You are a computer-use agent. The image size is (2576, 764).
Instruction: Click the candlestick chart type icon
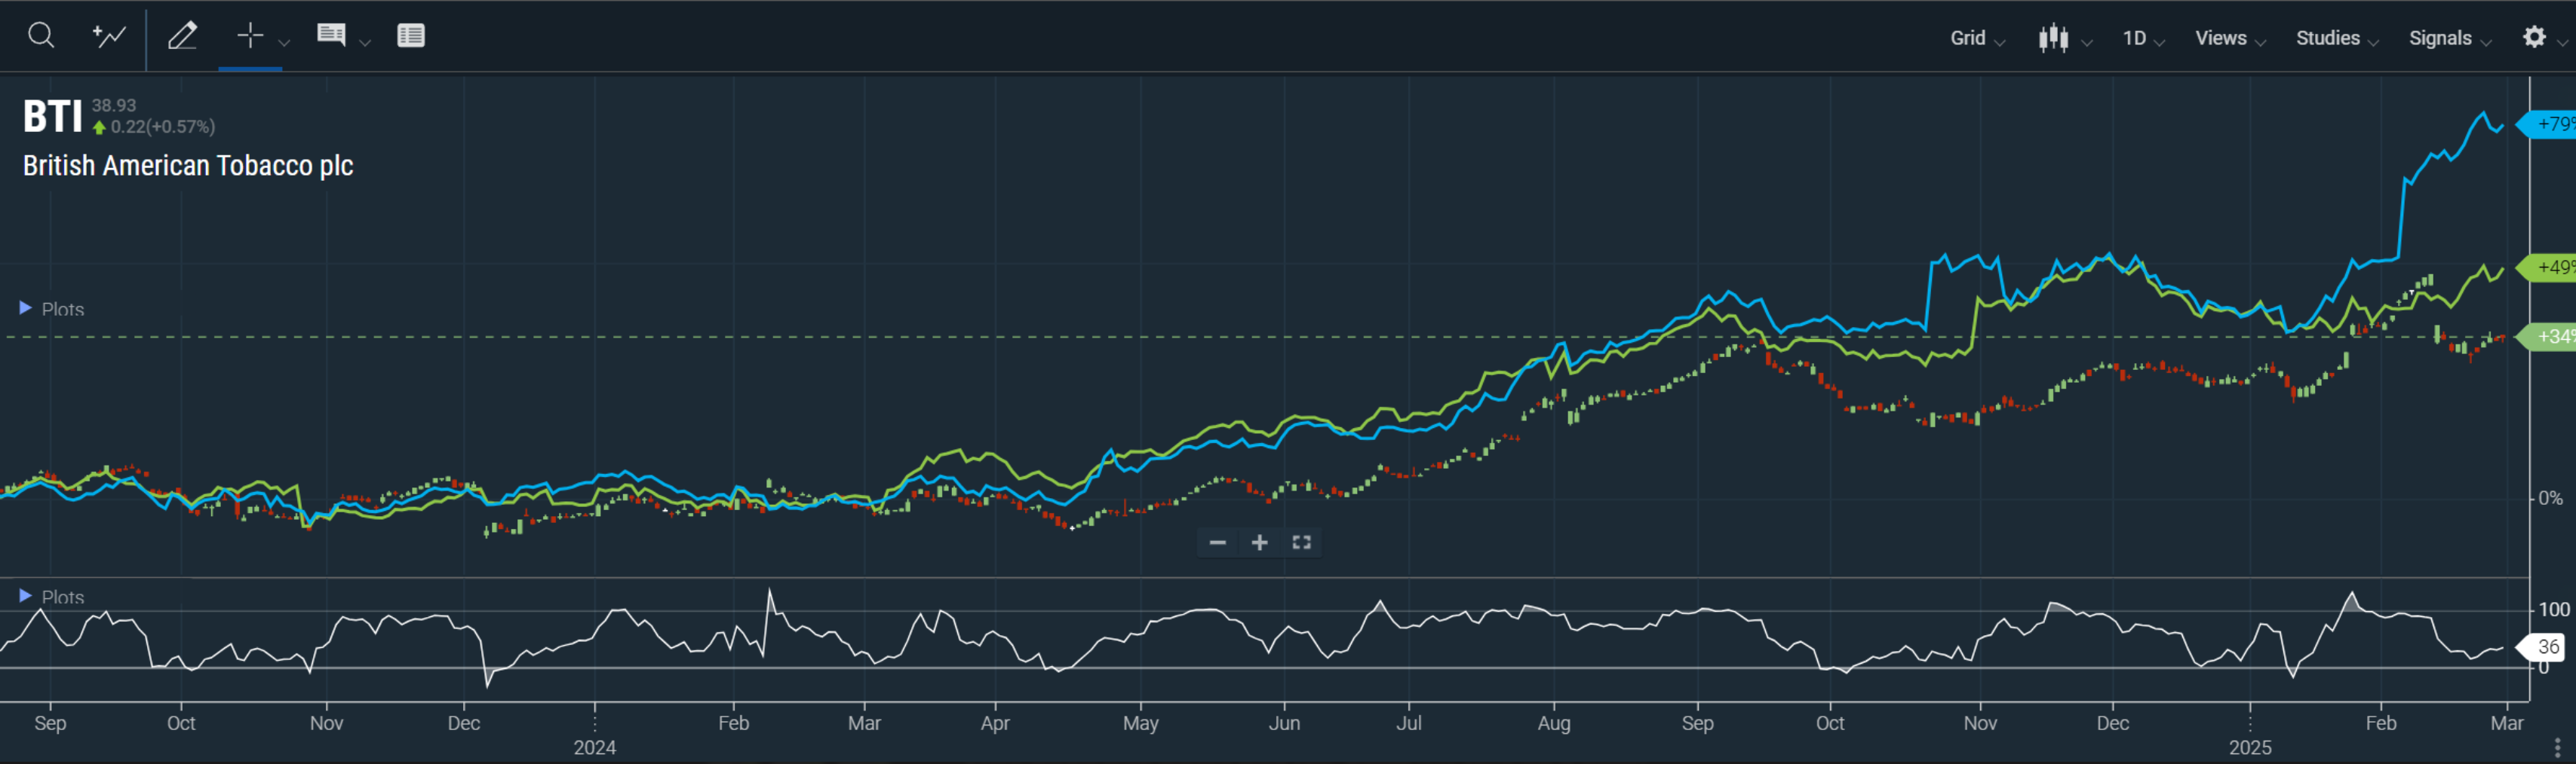[2053, 38]
